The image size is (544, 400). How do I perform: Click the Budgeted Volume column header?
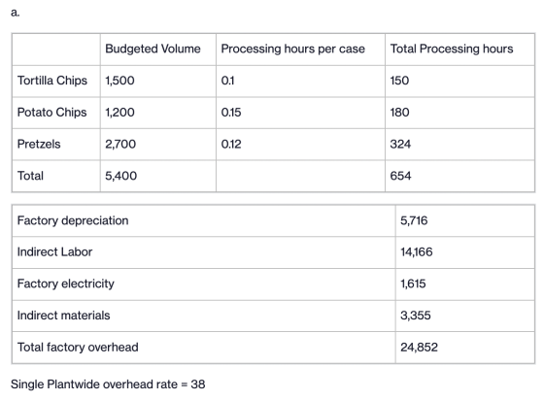[153, 49]
